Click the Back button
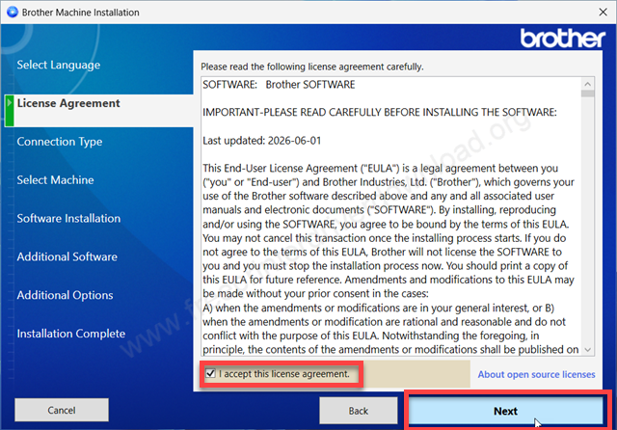617x430 pixels. pyautogui.click(x=358, y=411)
